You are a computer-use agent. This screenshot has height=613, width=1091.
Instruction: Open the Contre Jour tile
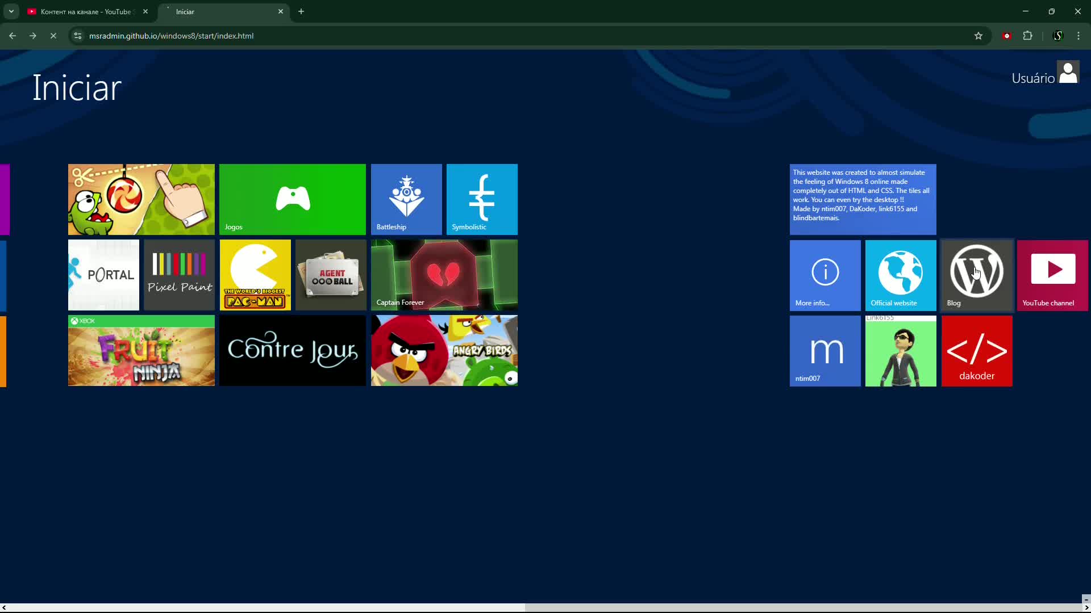[293, 350]
